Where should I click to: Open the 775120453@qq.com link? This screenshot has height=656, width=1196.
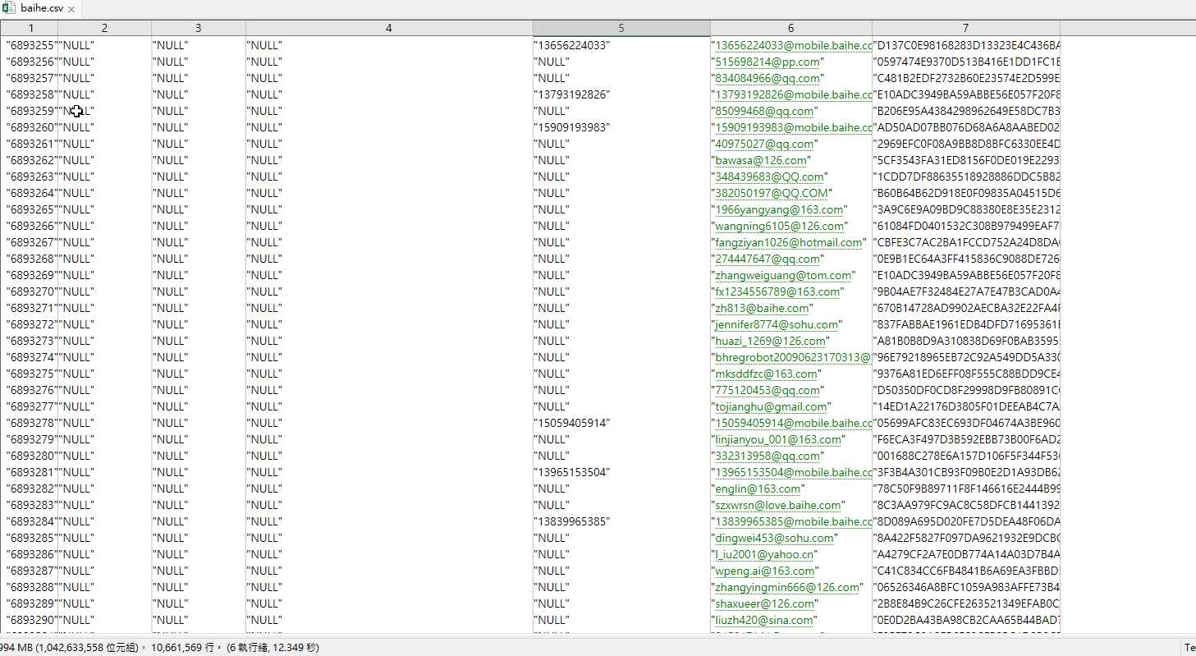[768, 391]
